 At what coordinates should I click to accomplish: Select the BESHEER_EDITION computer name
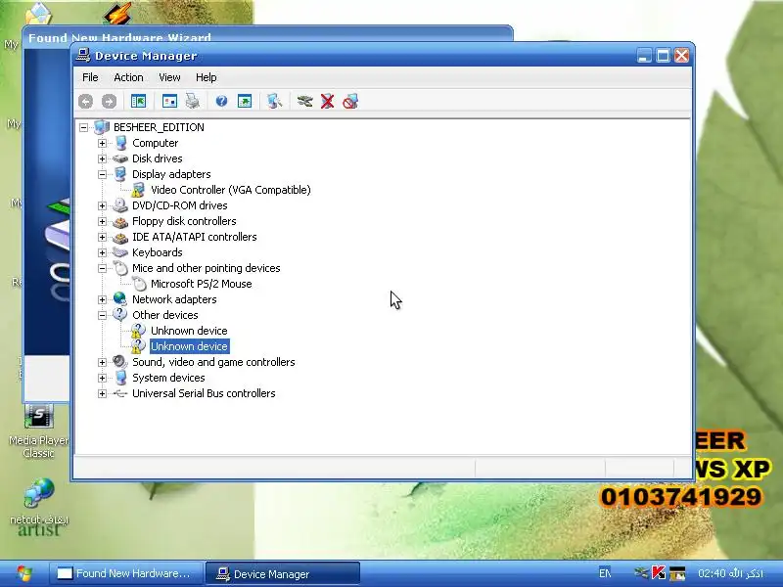click(159, 127)
